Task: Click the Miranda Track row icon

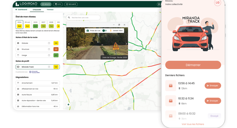Action: point(18,67)
